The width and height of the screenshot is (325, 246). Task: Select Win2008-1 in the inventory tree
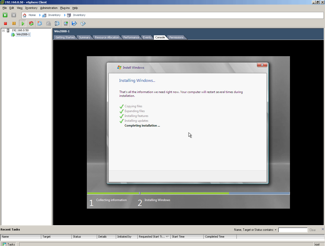pos(23,35)
